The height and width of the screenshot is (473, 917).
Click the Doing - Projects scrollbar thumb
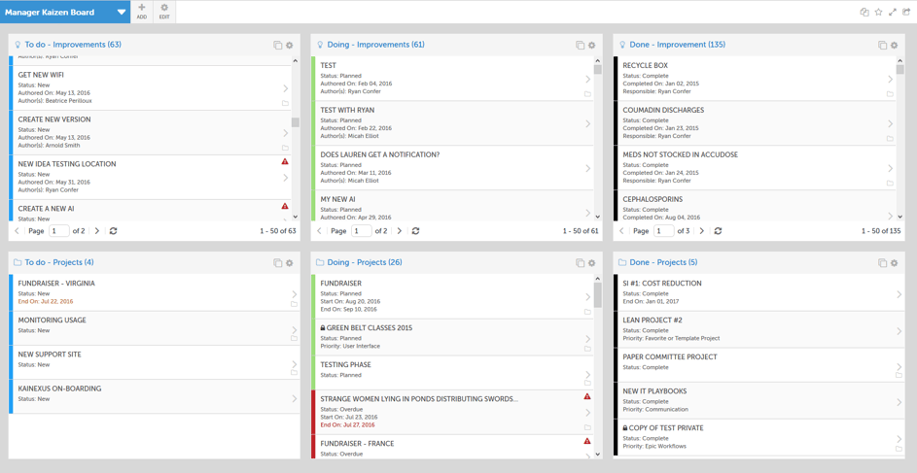pos(598,295)
